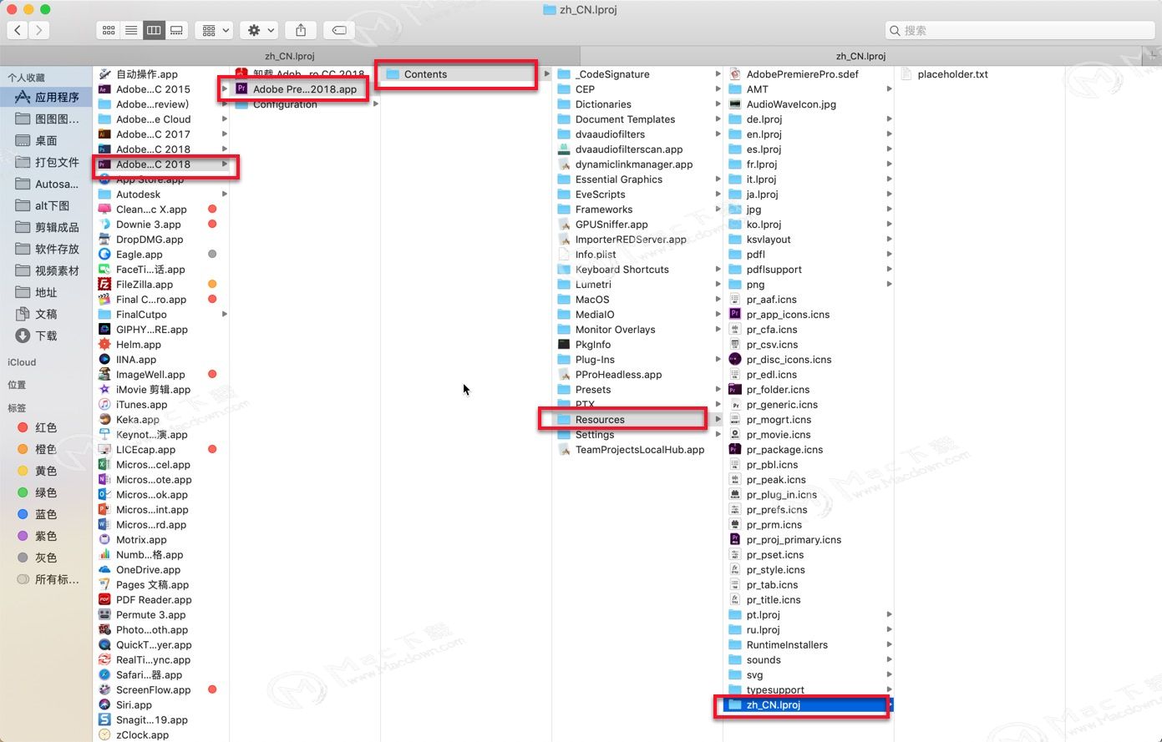Select the GPUSniffer.app icon
The image size is (1162, 742).
click(x=564, y=225)
